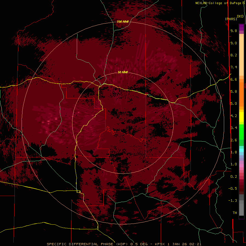Select the 2.6 value on the scale

(234, 140)
